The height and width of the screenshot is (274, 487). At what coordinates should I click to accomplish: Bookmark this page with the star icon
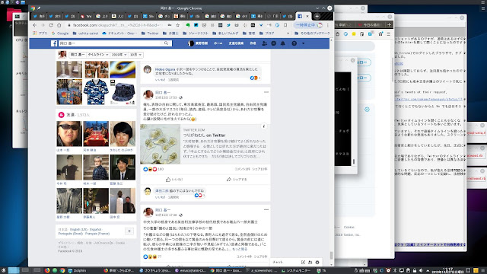(x=177, y=25)
